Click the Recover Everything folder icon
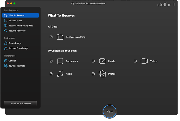180x121 pixels. 60,37
